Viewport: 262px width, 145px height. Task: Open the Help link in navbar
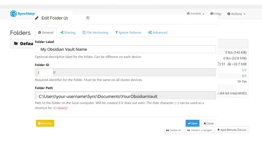[216, 14]
